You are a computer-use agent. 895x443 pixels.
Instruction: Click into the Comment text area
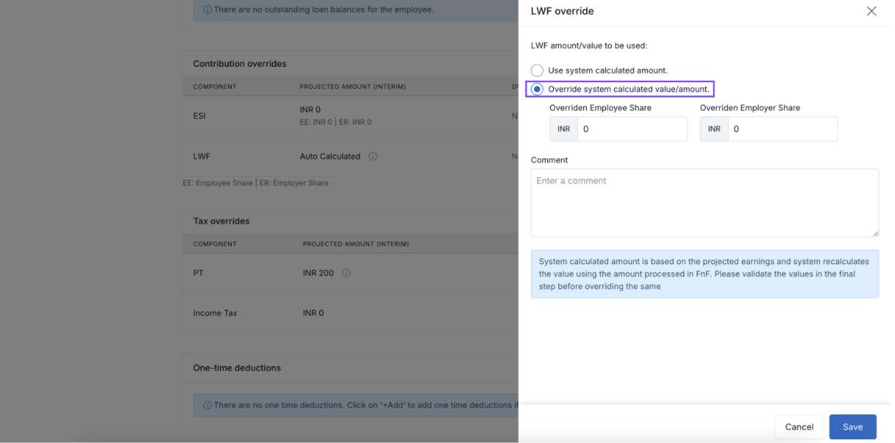click(x=704, y=203)
